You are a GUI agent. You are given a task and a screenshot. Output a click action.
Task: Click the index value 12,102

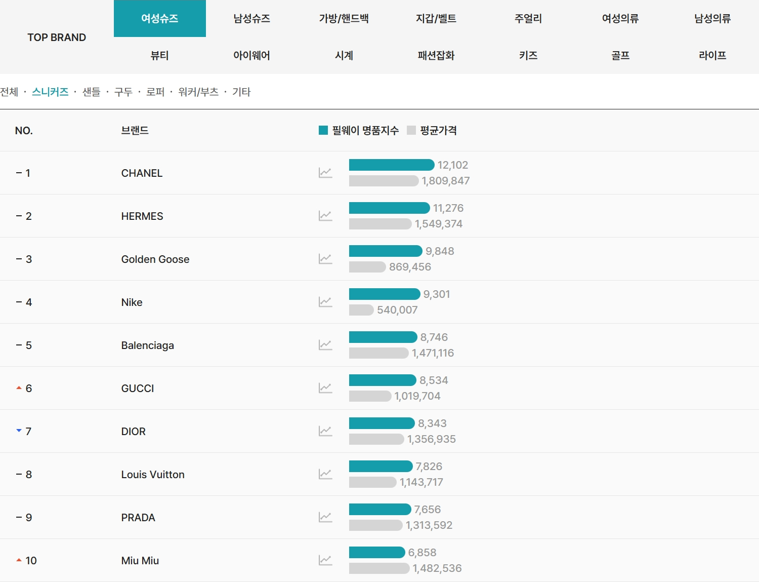[453, 165]
